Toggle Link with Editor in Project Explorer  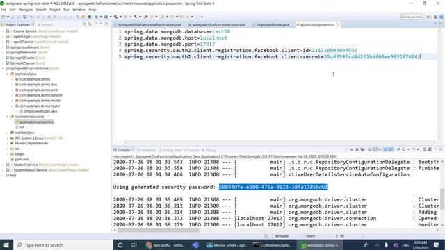click(x=90, y=24)
